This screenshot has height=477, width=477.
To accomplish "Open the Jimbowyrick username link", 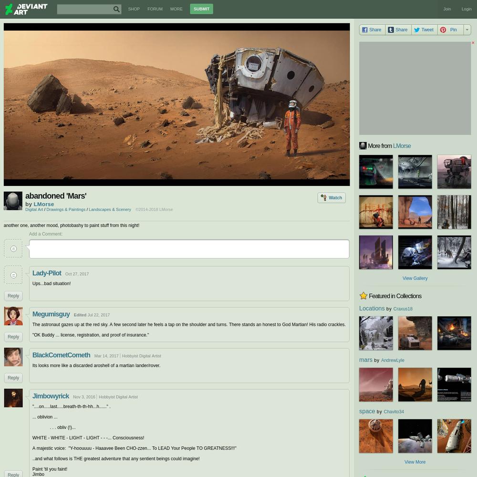I will coord(51,396).
